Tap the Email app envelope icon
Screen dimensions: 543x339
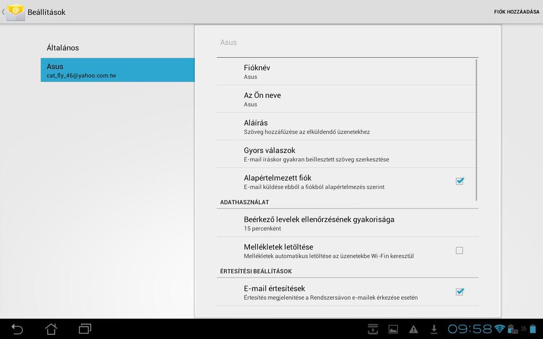click(x=15, y=13)
